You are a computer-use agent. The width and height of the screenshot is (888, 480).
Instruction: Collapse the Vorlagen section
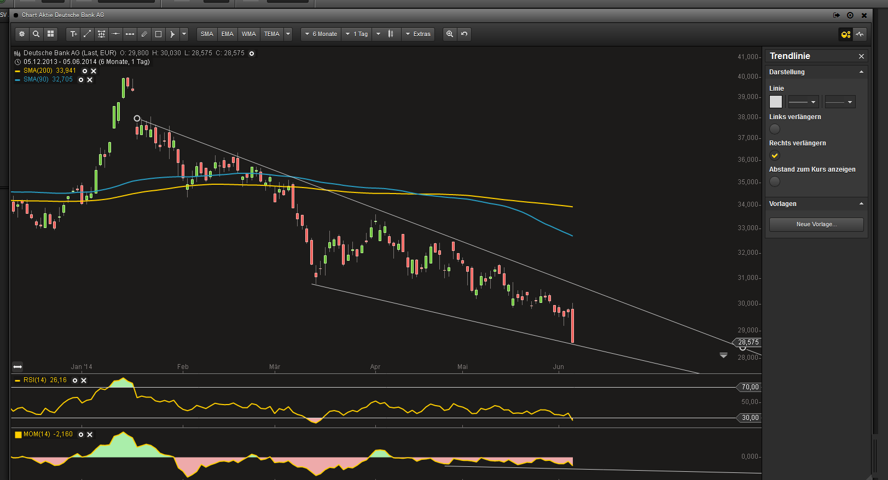point(861,204)
